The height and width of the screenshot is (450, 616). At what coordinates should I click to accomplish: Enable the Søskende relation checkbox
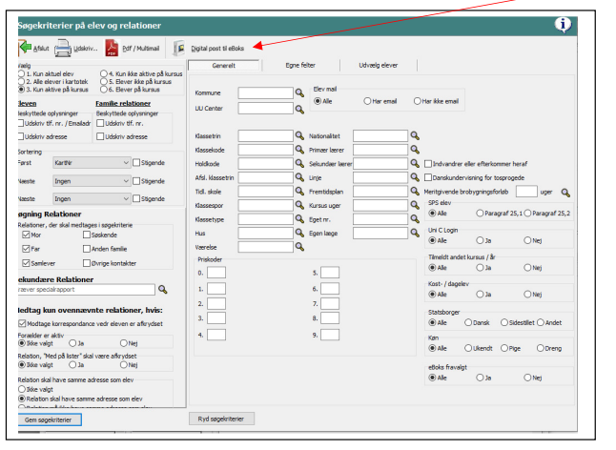87,235
